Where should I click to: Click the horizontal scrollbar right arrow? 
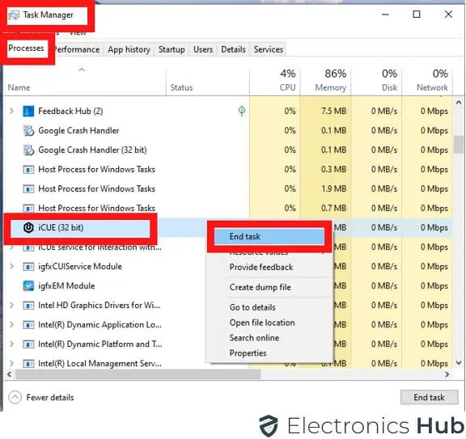pos(447,374)
